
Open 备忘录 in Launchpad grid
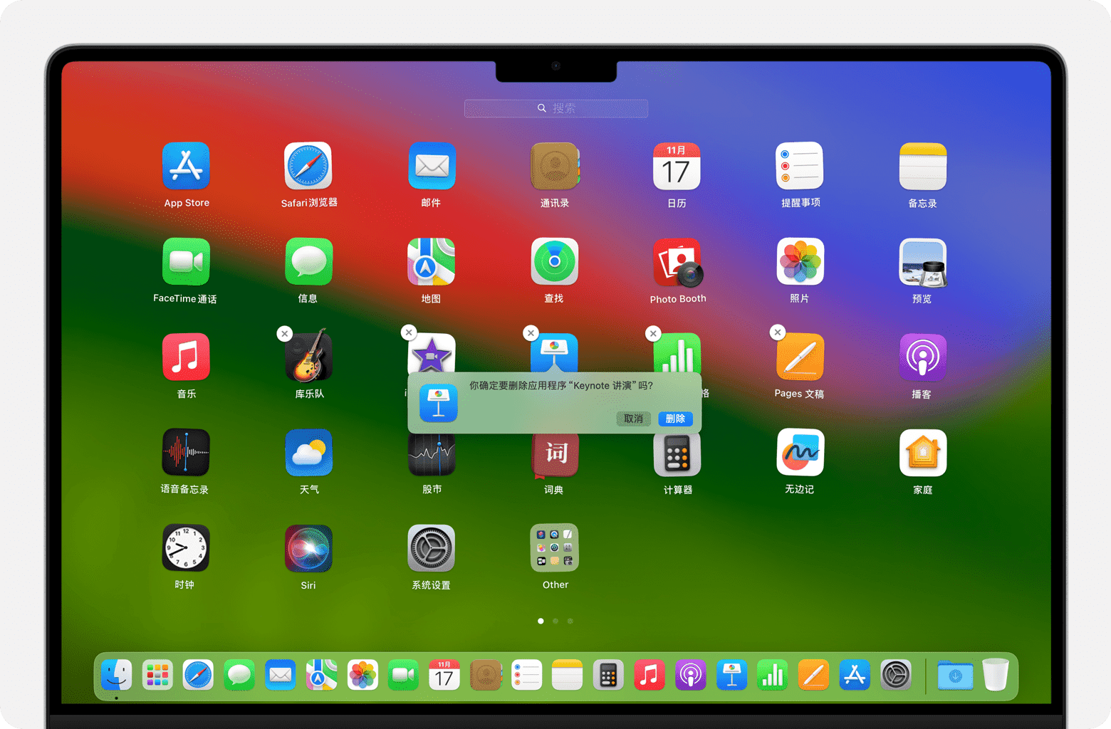(923, 166)
